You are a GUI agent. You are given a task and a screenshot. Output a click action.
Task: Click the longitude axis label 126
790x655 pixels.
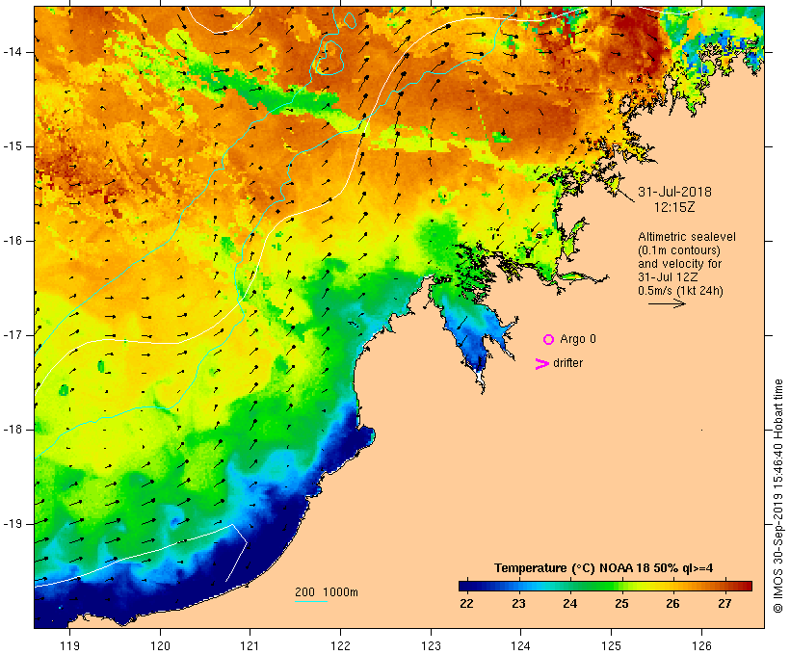[x=701, y=645]
